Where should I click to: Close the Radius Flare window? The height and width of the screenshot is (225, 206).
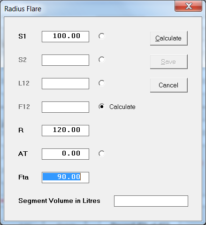click(188, 6)
